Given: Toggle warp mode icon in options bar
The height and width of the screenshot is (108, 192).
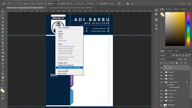Looking at the screenshot, I should pyautogui.click(x=119, y=4).
